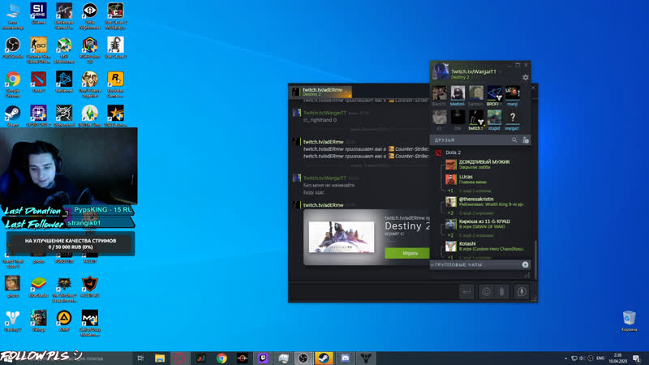The height and width of the screenshot is (365, 649).
Task: Click the ENG language indicator in taskbar
Action: [x=600, y=359]
